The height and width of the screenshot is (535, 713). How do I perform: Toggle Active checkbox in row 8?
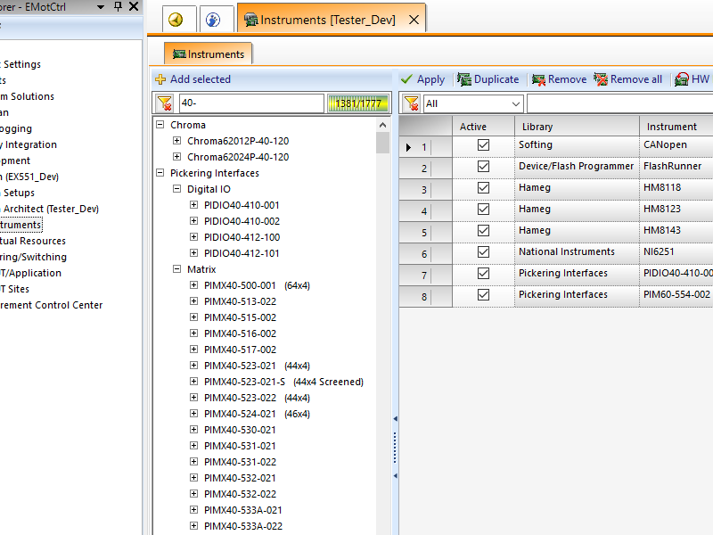click(483, 294)
